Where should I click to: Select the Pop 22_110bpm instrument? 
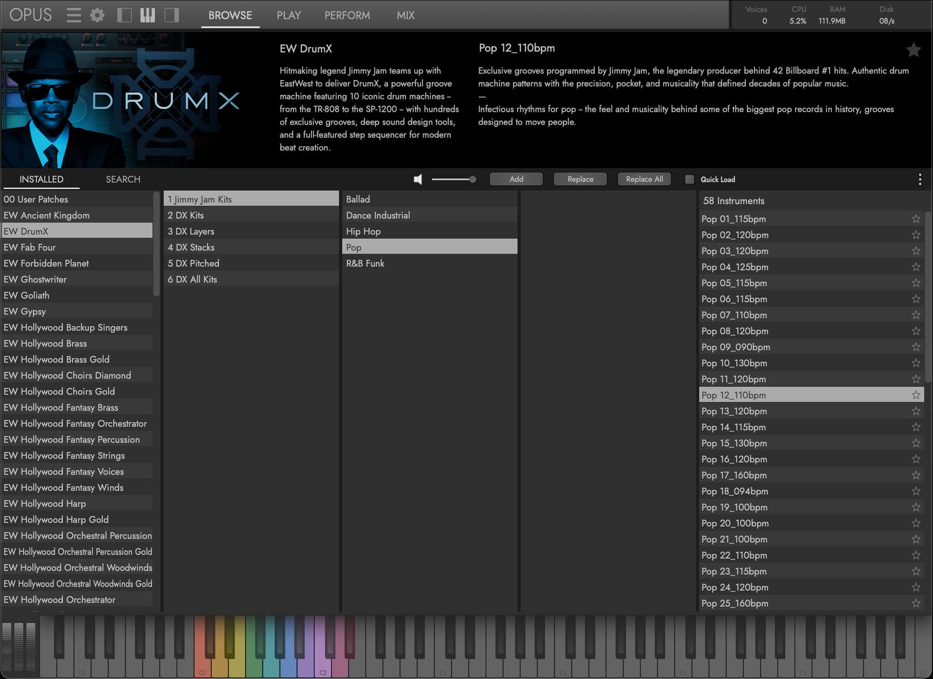811,555
